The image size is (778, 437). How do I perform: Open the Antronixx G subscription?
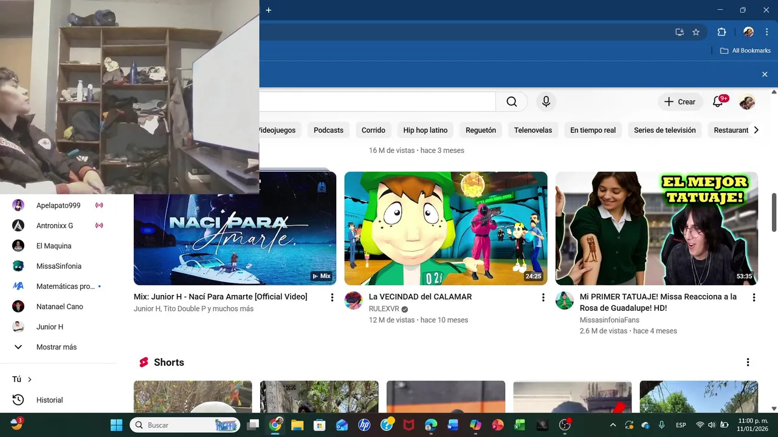[x=58, y=225]
